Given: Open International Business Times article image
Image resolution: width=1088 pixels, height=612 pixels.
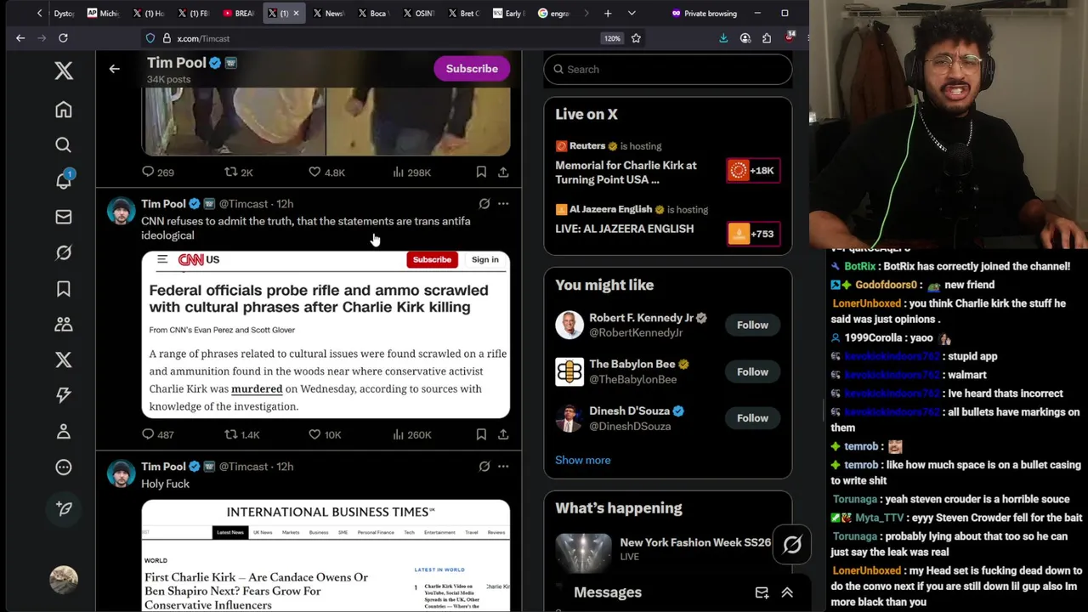Looking at the screenshot, I should (326, 556).
